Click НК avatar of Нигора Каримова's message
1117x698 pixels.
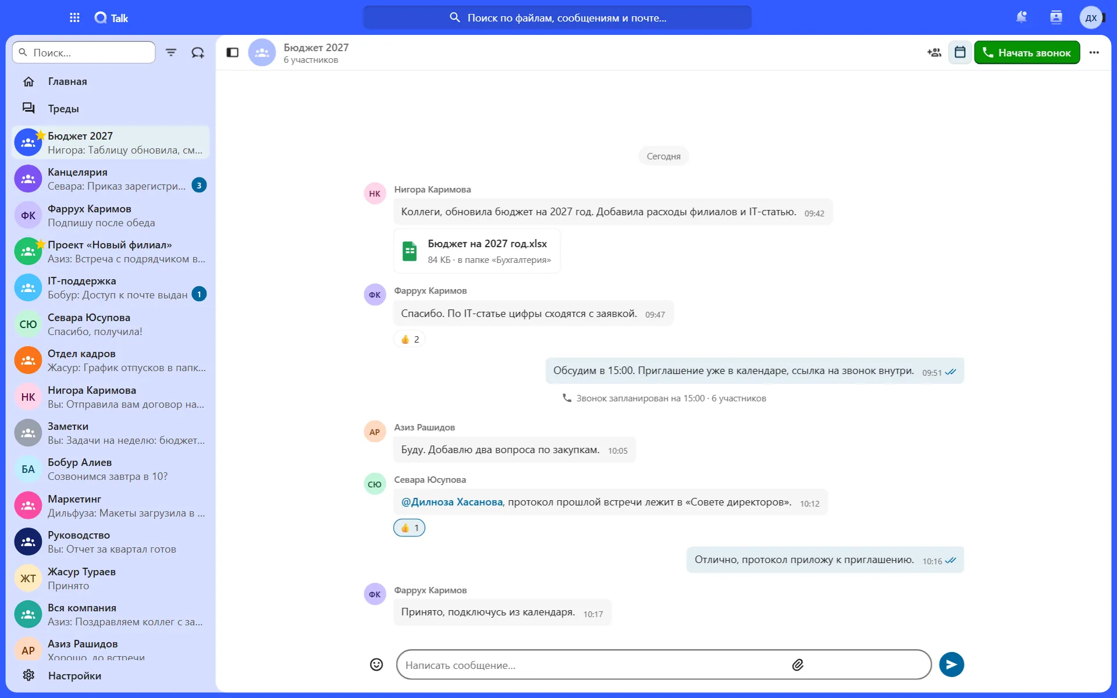point(375,194)
